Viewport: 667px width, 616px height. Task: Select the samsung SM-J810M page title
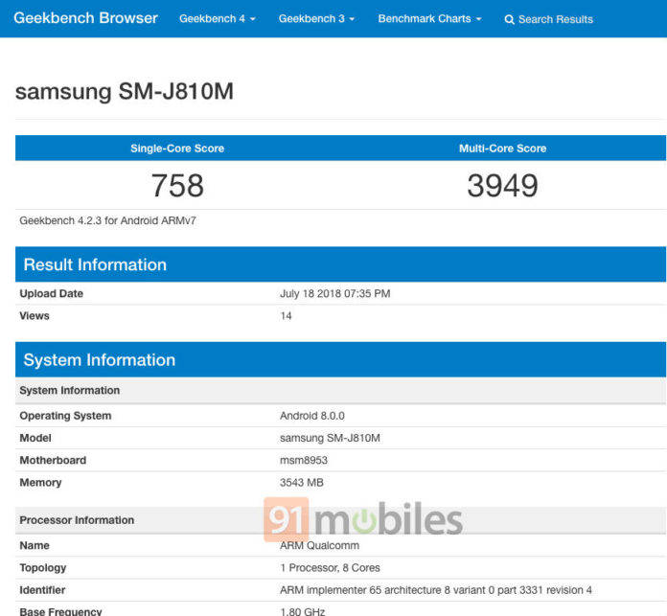125,92
